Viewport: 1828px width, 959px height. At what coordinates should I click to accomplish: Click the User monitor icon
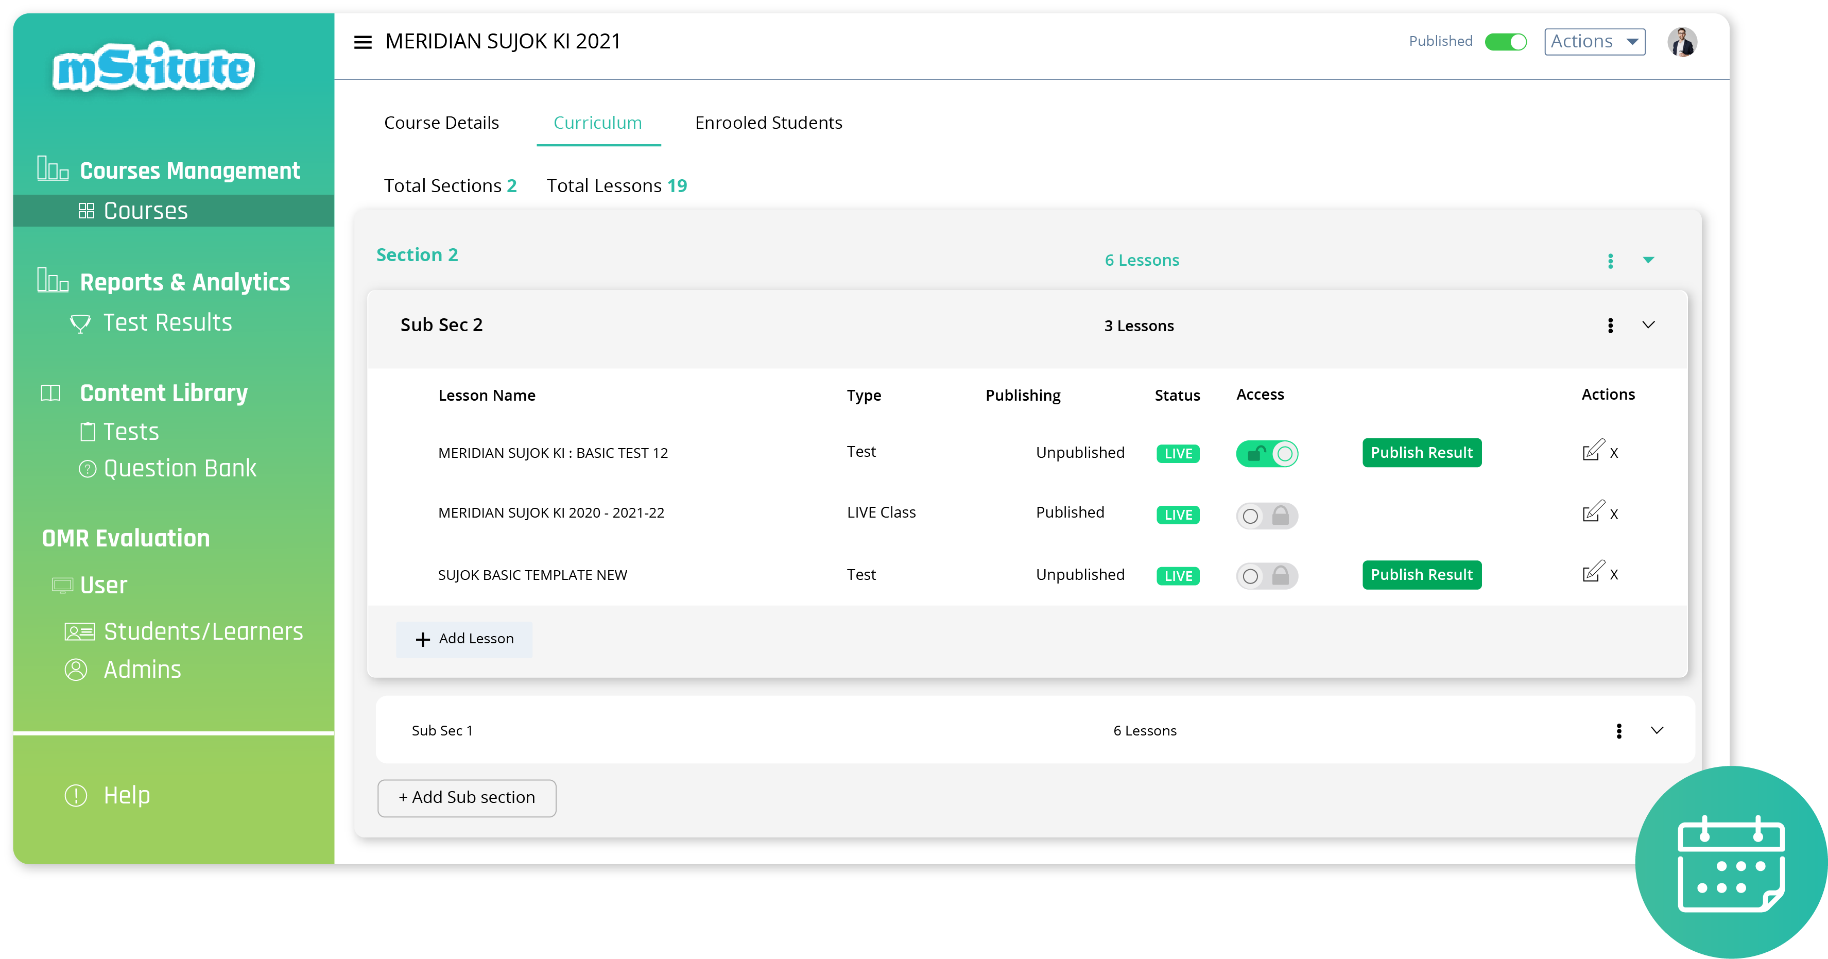[62, 585]
